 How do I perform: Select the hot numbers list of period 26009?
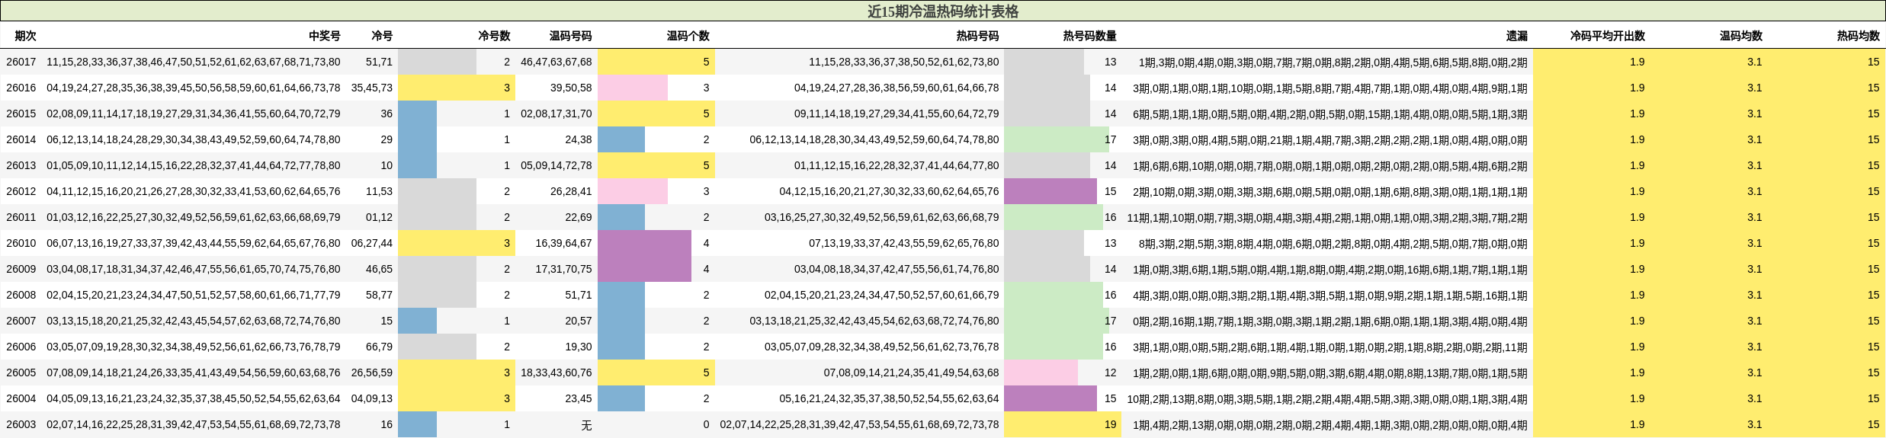click(x=896, y=269)
